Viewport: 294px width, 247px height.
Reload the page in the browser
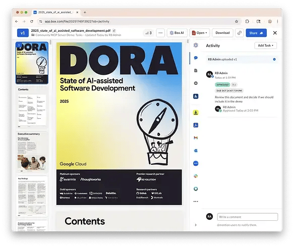[32, 21]
